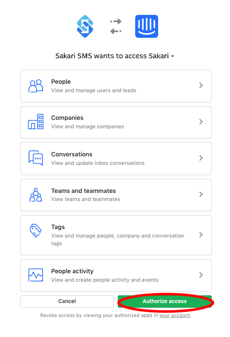Expand the Teams and teammates chevron

coord(201,194)
